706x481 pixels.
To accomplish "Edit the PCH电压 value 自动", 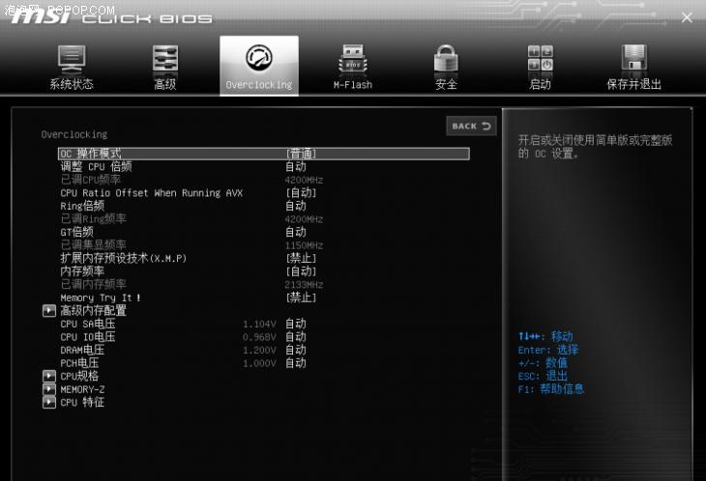I will (296, 363).
